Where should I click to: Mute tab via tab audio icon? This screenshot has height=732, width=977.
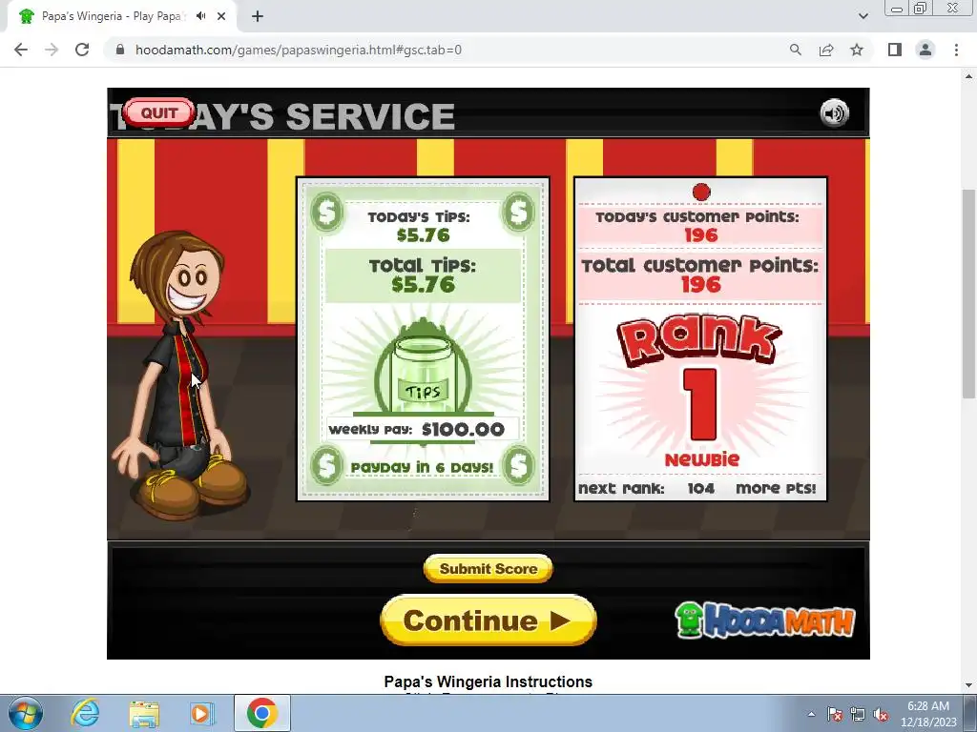(x=200, y=16)
